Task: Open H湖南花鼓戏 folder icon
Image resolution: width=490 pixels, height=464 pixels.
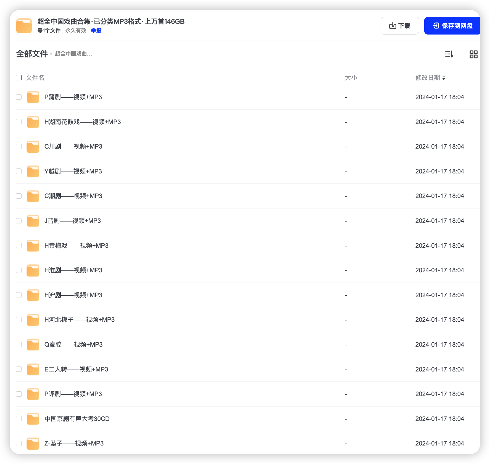Action: (33, 122)
